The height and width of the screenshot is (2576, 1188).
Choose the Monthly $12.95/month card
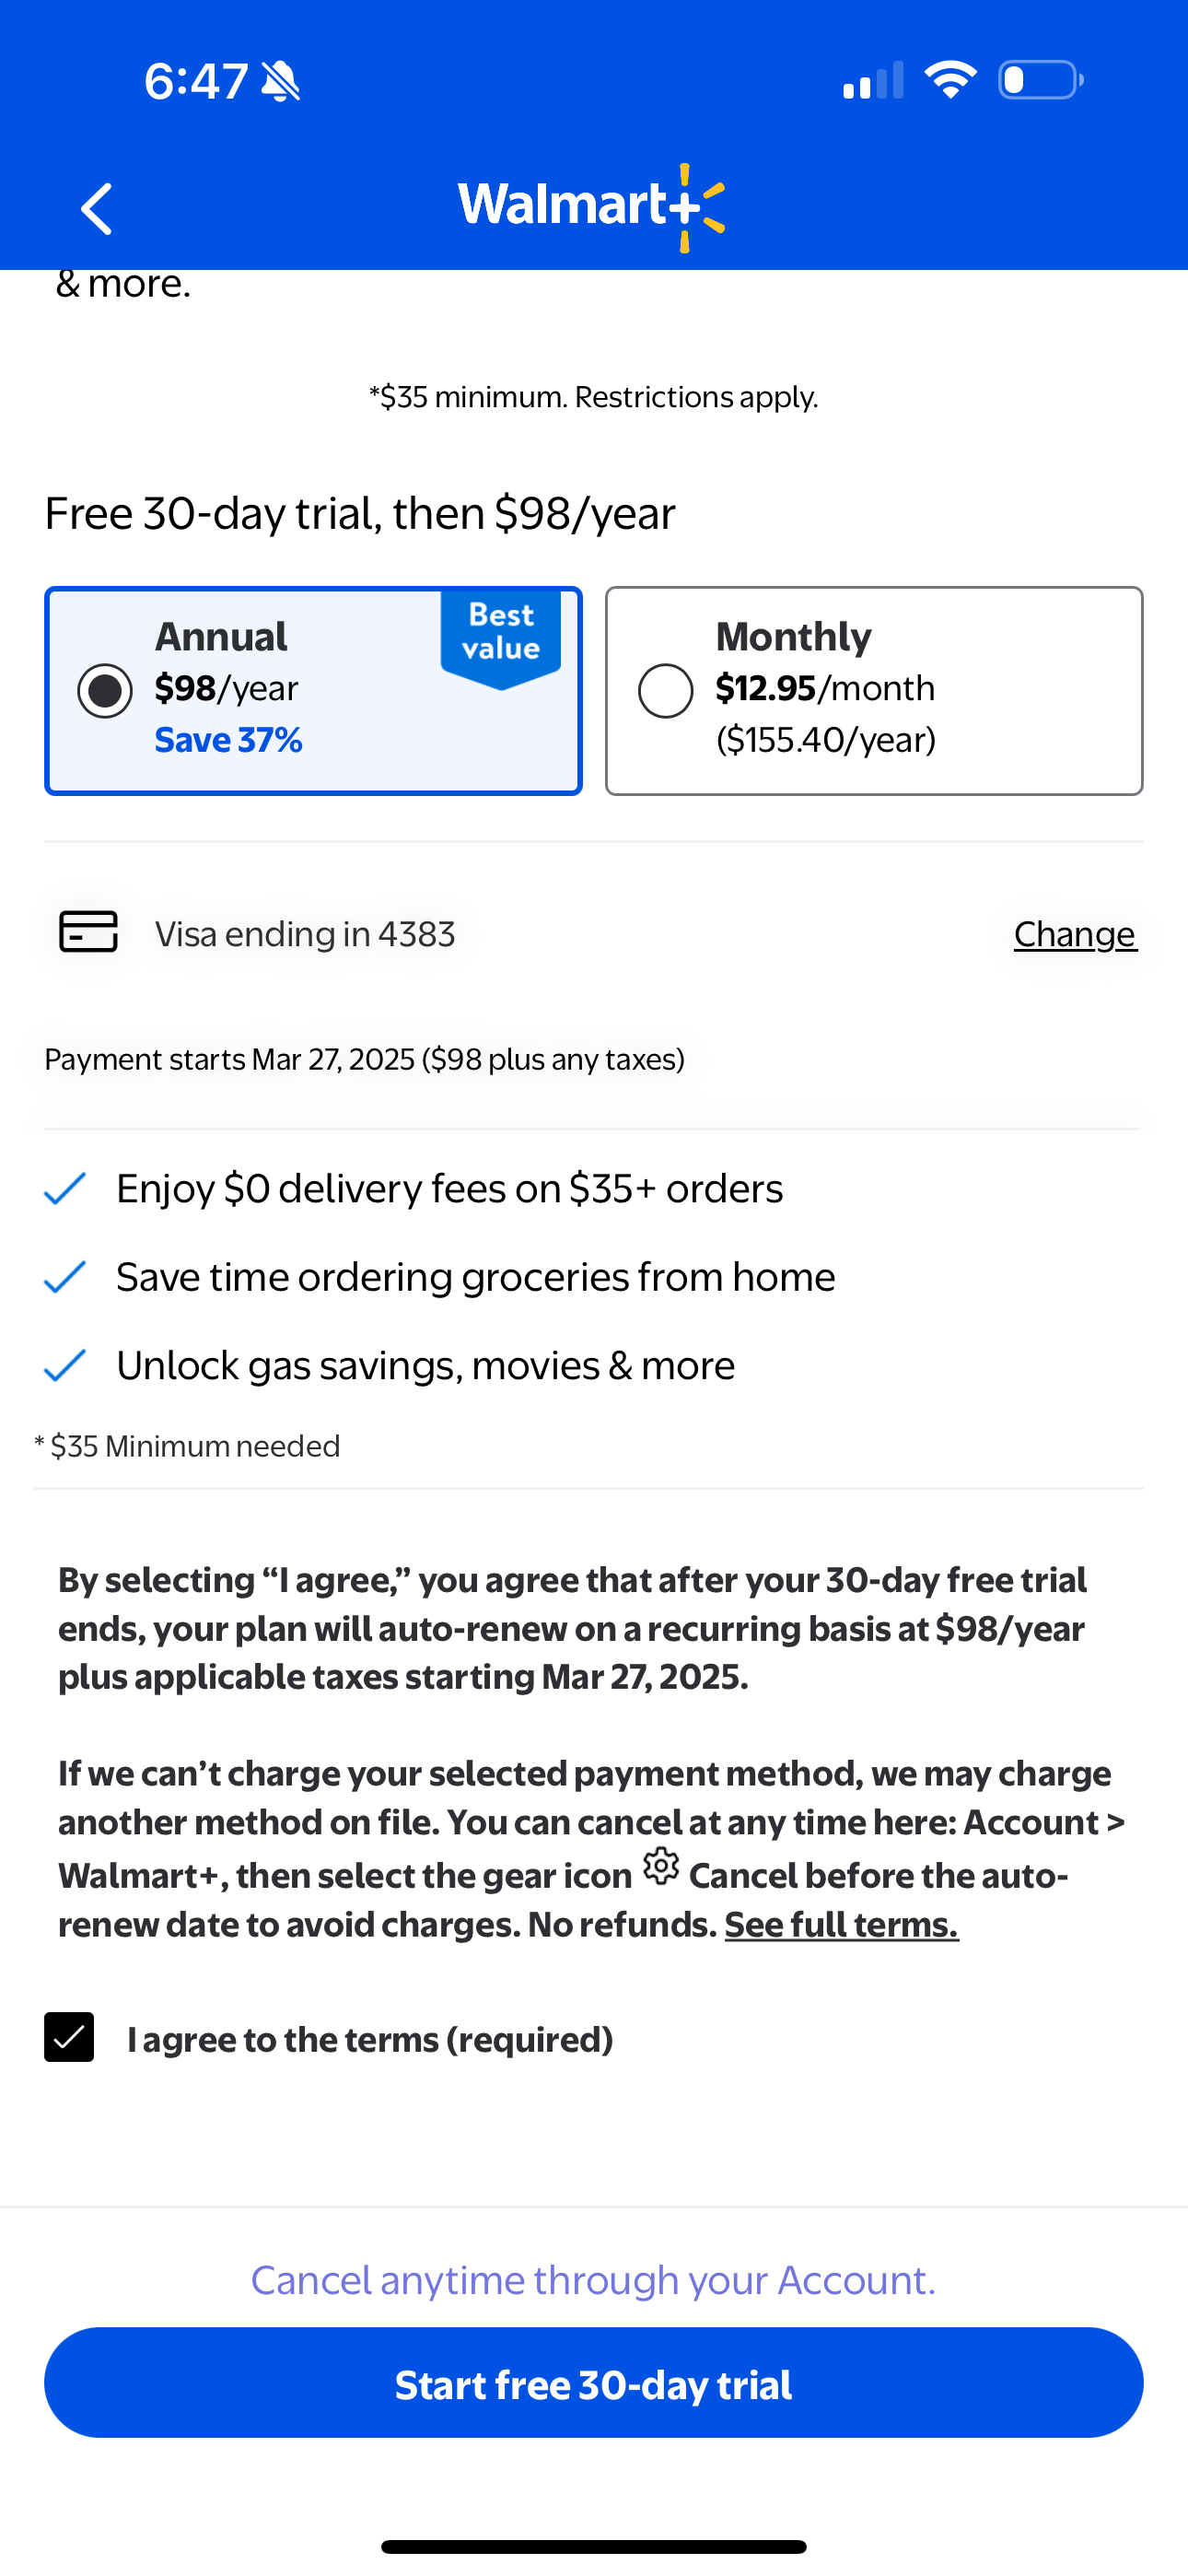tap(874, 691)
